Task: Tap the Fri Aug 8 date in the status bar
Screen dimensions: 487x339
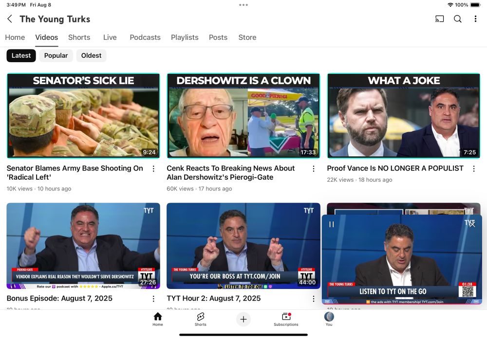Action: [x=40, y=5]
